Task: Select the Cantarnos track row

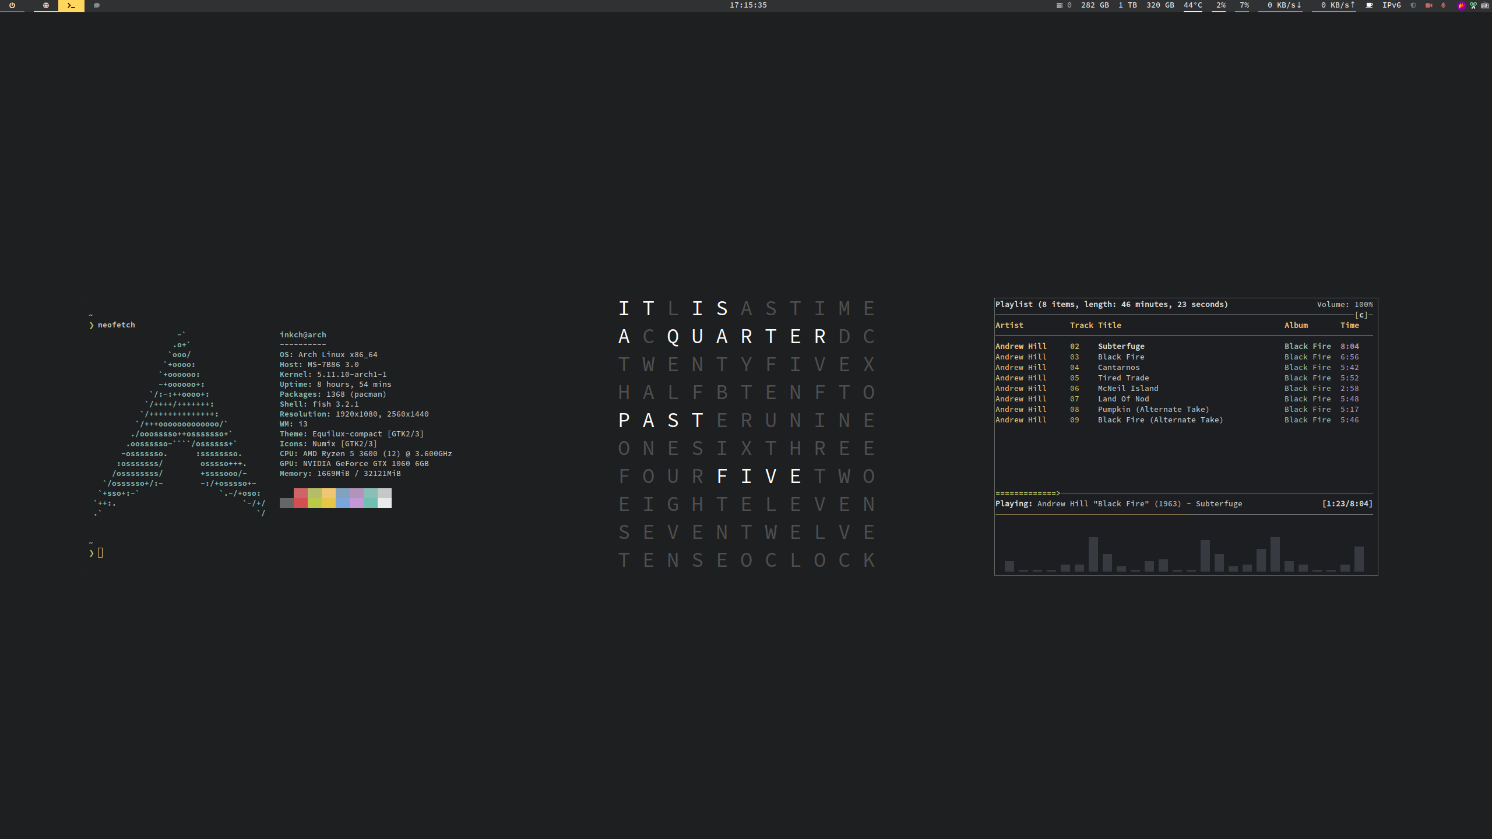Action: point(1177,367)
